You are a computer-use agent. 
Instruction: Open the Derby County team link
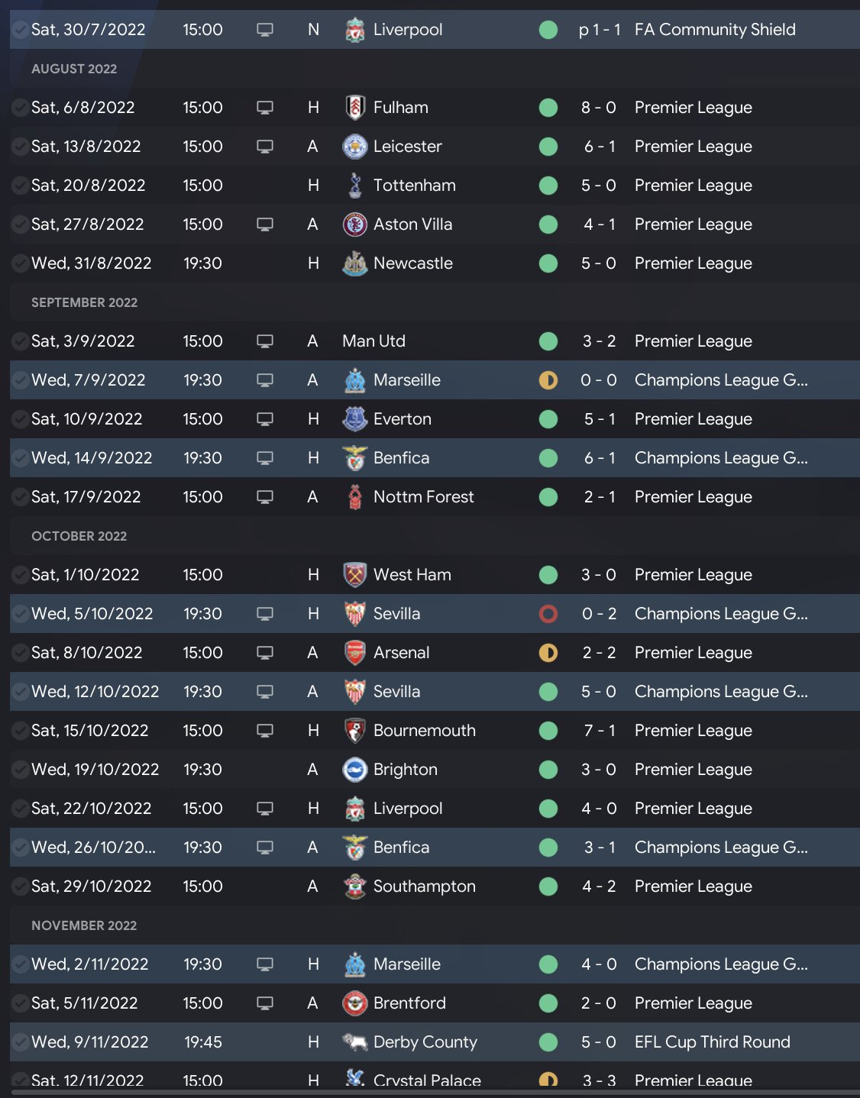[x=425, y=1042]
